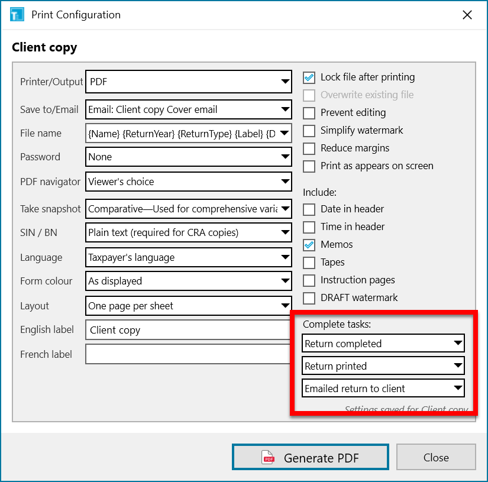Screen dimensions: 488x482
Task: Open SIN / BN format dropdown
Action: pyautogui.click(x=189, y=232)
